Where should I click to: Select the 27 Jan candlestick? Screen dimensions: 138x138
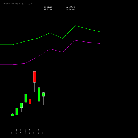click(12, 115)
